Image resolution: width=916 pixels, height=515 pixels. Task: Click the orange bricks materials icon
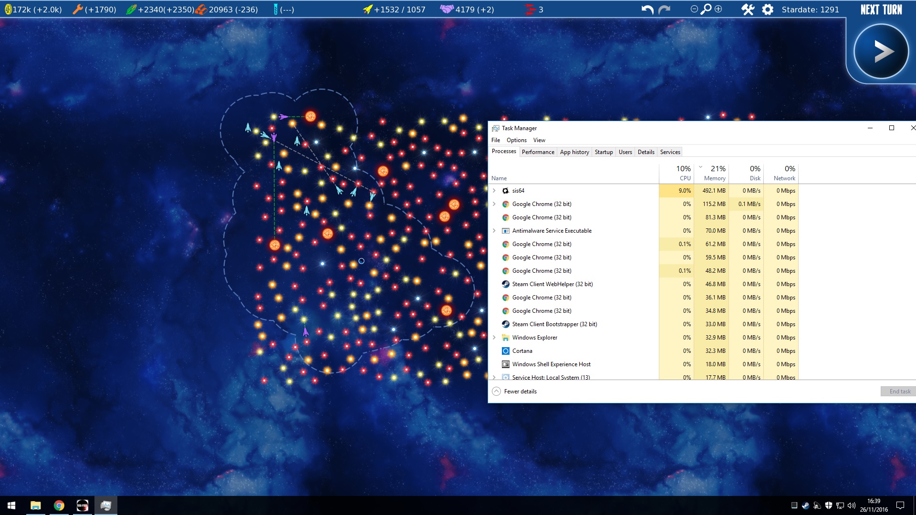(201, 10)
